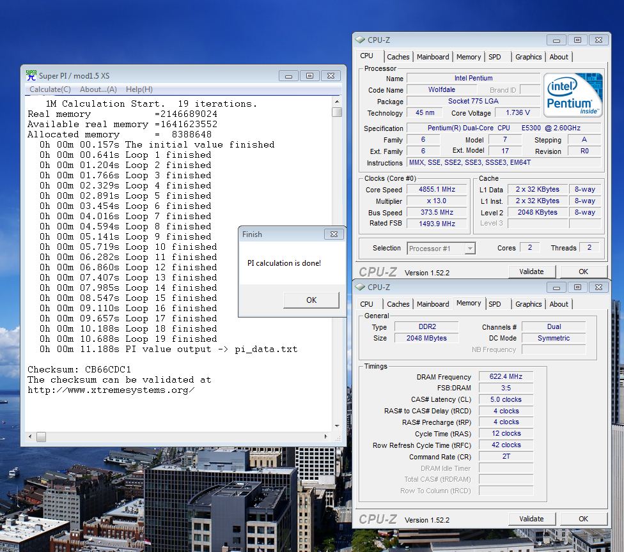
Task: Click Validate in the lower CPU-Z window
Action: pos(531,519)
